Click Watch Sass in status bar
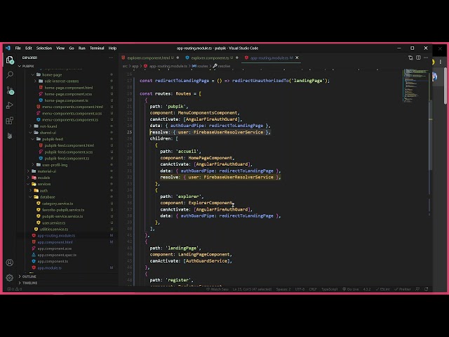The width and height of the screenshot is (449, 337). pyautogui.click(x=217, y=289)
